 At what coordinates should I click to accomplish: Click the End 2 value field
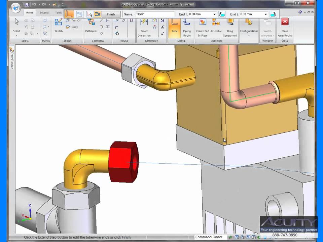pos(254,14)
